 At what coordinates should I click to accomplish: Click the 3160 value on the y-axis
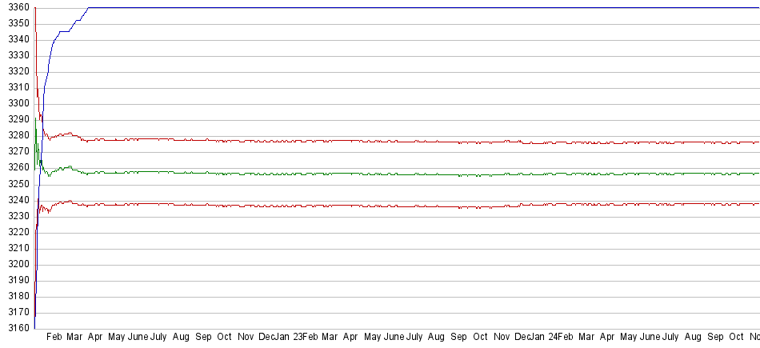[16, 328]
